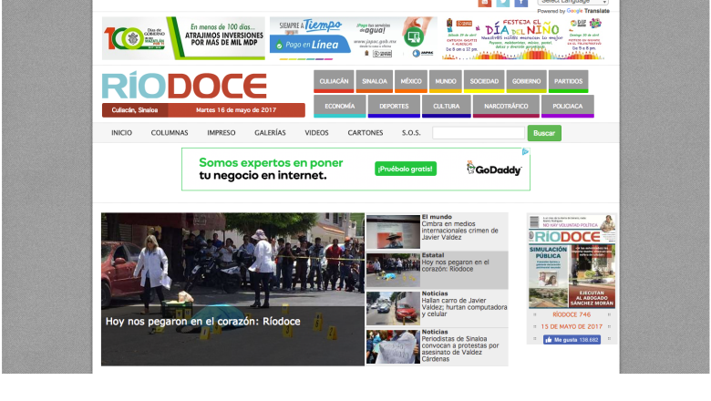Click the date 'Martes 16 de mayo de 2017'
The width and height of the screenshot is (711, 401).
pos(236,110)
